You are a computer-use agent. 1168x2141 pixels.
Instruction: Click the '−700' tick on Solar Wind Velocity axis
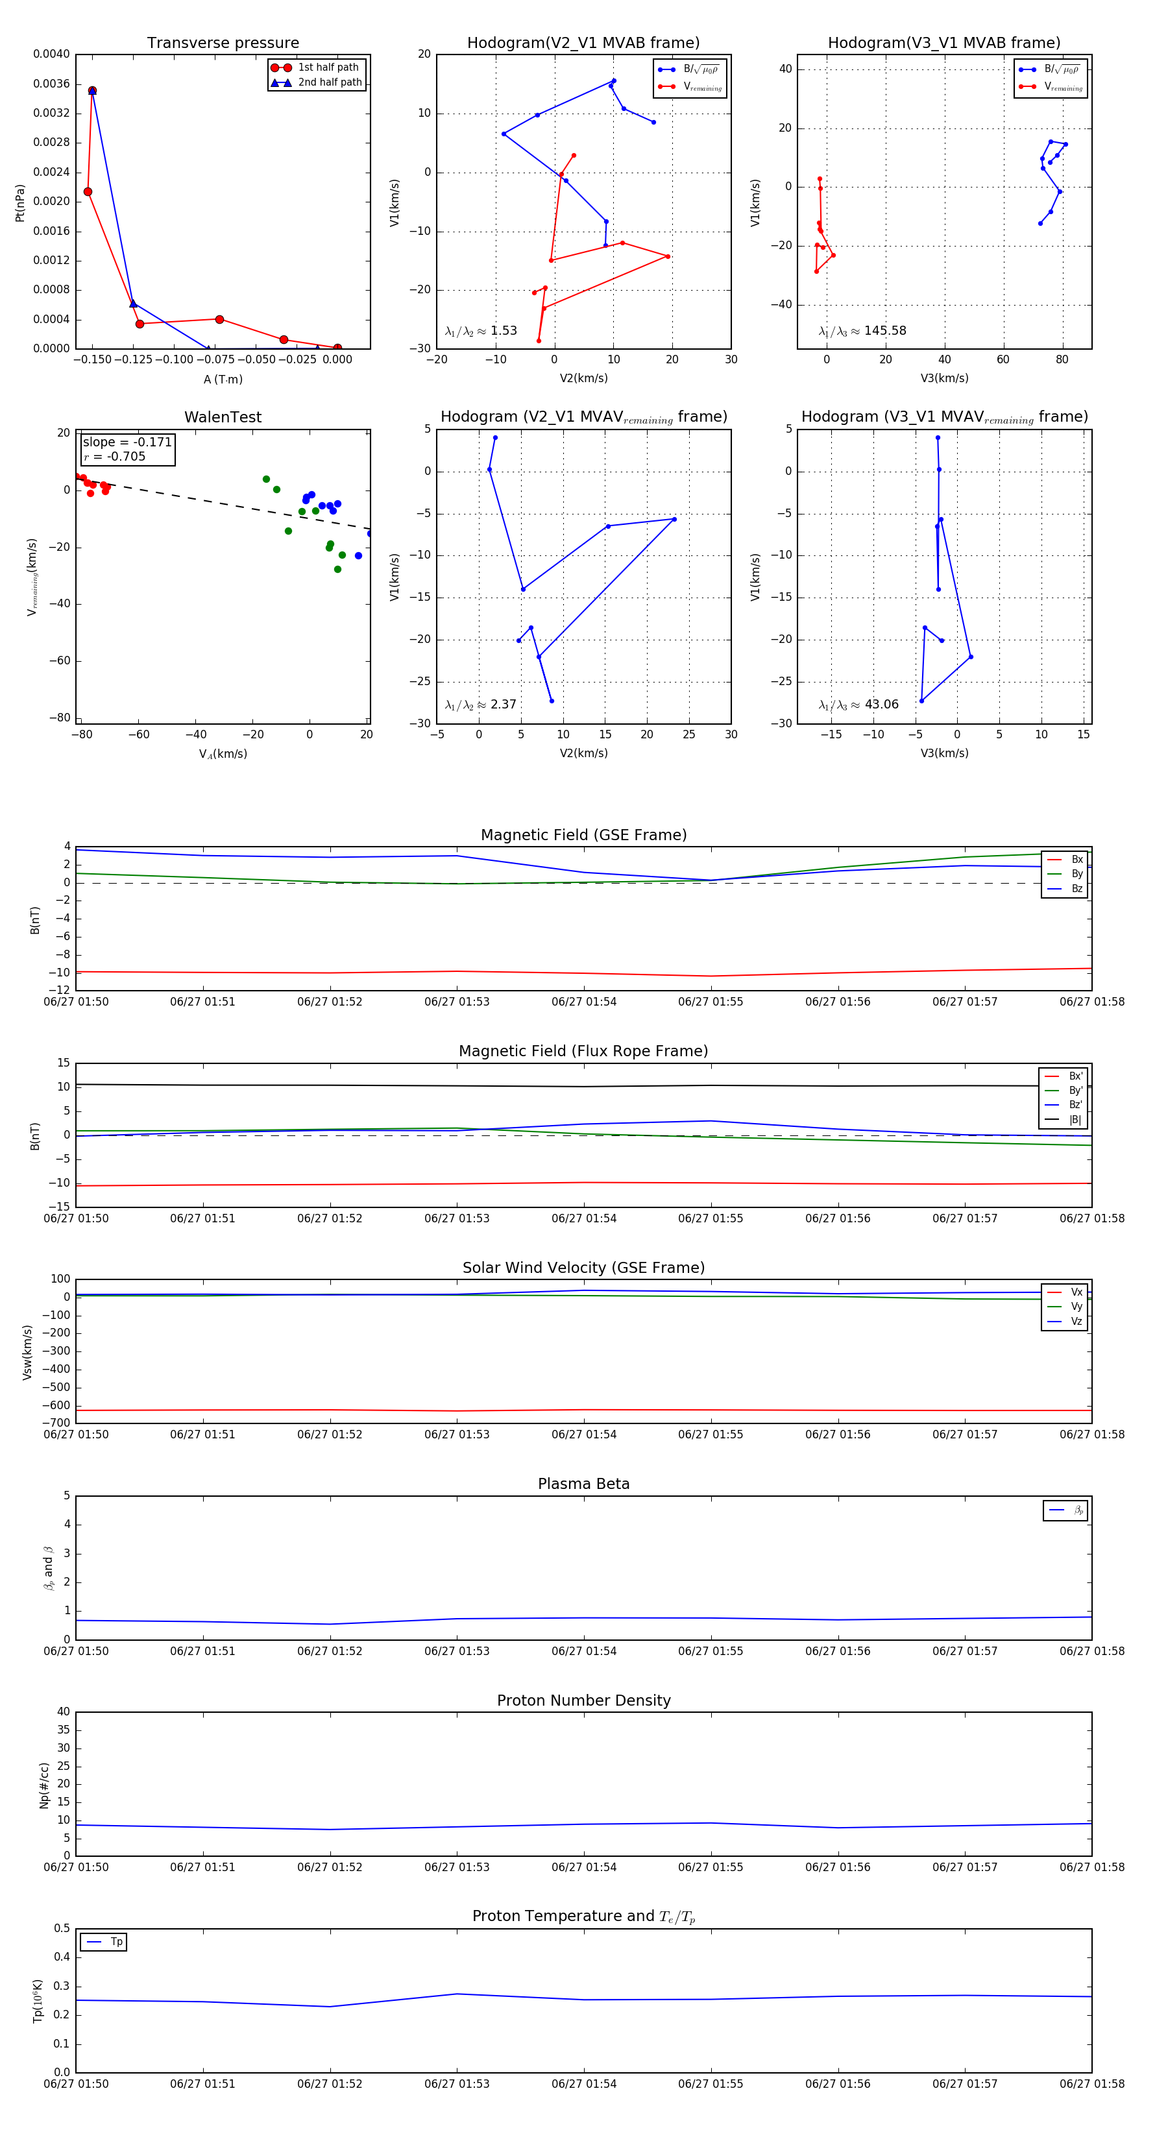pos(55,1423)
